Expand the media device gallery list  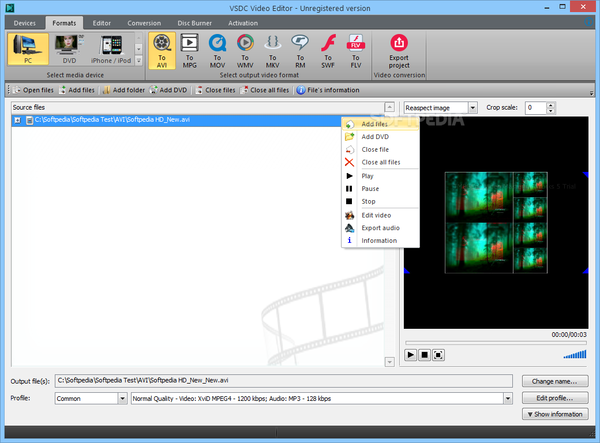coord(139,61)
